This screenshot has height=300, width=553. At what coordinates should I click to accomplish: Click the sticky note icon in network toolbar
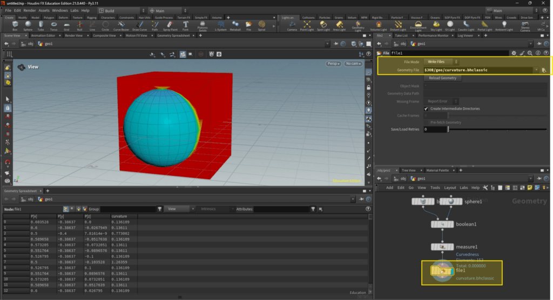pos(530,188)
